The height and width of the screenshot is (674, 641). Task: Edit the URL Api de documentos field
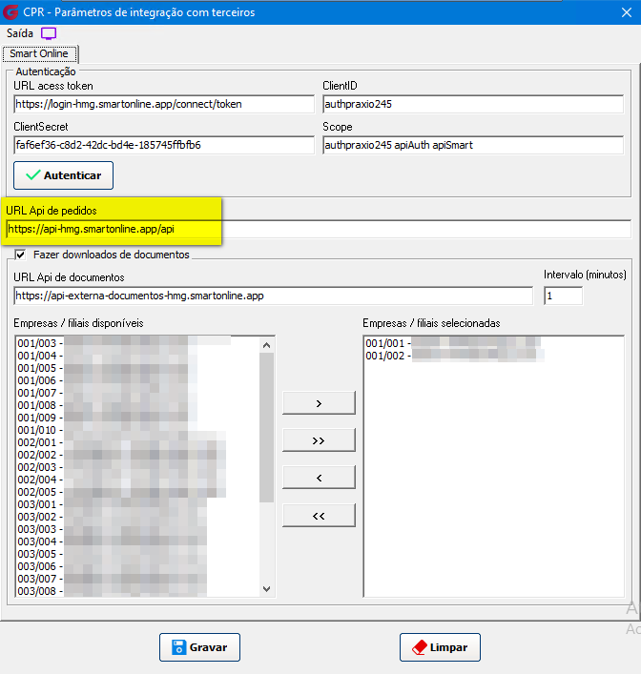click(273, 296)
